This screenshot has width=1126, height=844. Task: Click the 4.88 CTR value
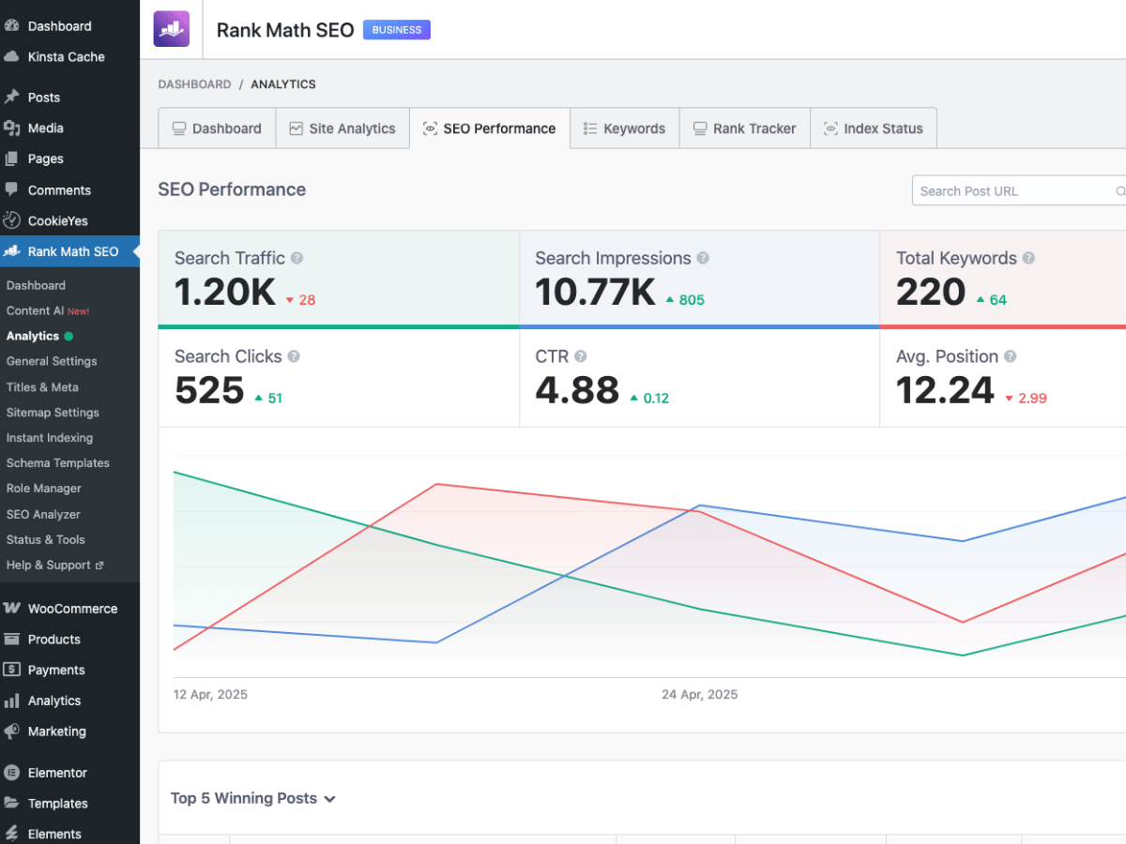click(577, 390)
